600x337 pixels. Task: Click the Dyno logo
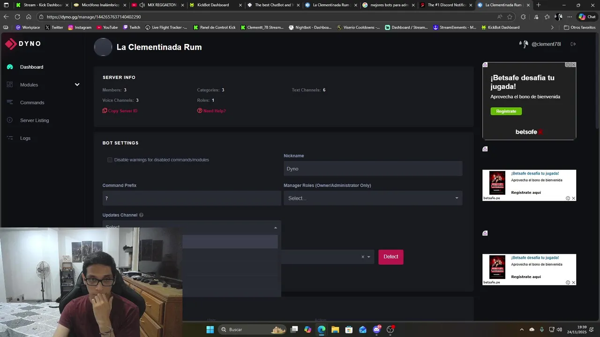(x=23, y=44)
